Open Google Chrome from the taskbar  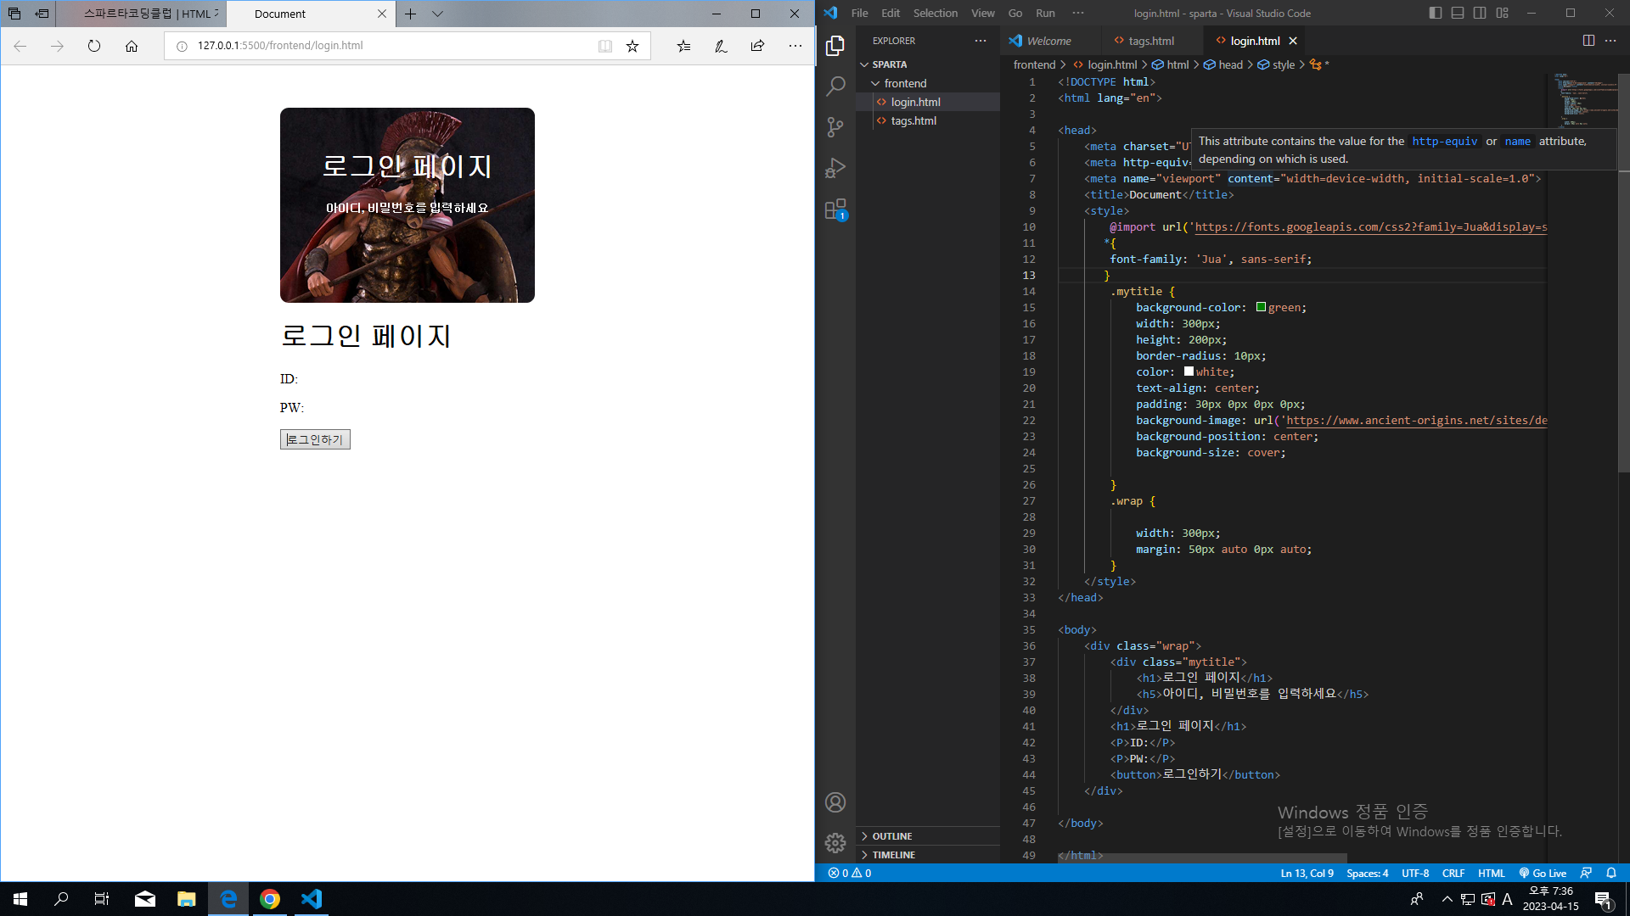coord(270,899)
